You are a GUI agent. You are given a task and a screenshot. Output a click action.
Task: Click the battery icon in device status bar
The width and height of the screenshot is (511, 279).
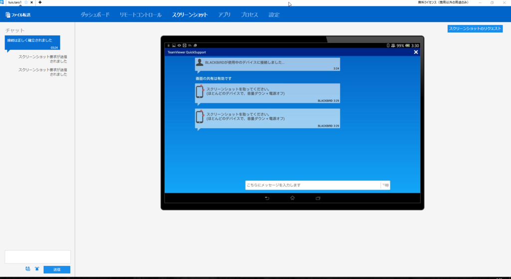coord(407,45)
